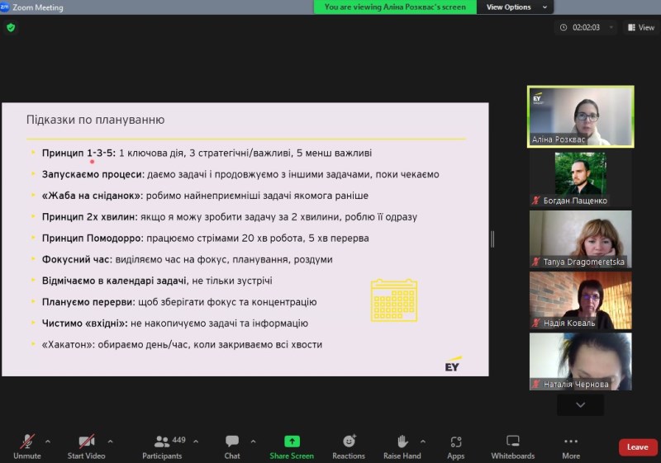Expand the caret beside Raise Hand

tap(423, 442)
